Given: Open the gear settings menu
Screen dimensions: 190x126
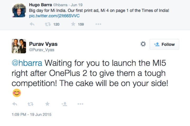Looking at the screenshot, I should 143,44.
